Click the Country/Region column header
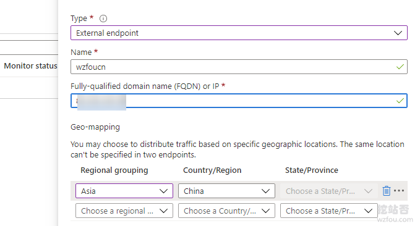The height and width of the screenshot is (226, 420). coord(212,170)
